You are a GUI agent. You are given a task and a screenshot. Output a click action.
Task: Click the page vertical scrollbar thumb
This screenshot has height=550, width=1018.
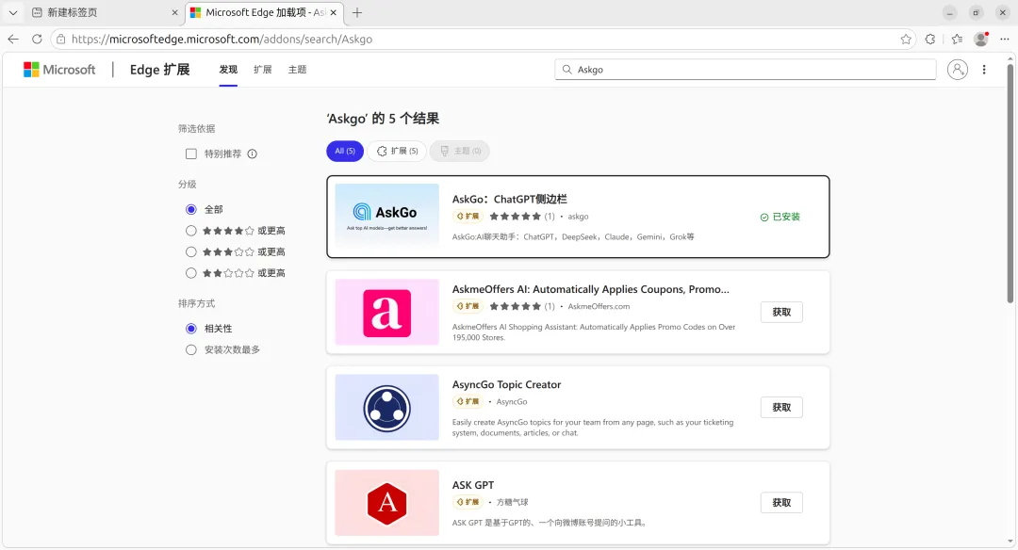pyautogui.click(x=1010, y=183)
